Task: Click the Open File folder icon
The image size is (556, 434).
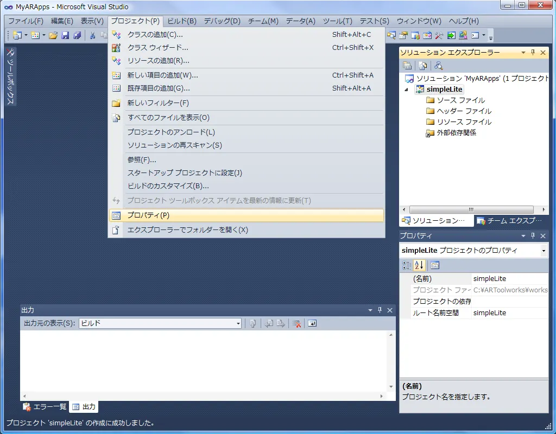Action: (53, 35)
